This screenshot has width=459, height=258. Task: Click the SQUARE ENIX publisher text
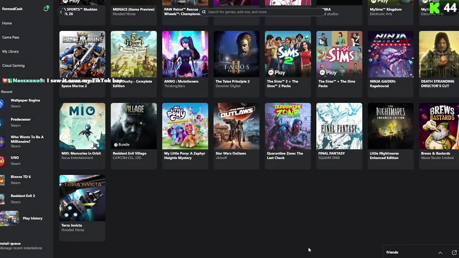pyautogui.click(x=329, y=158)
